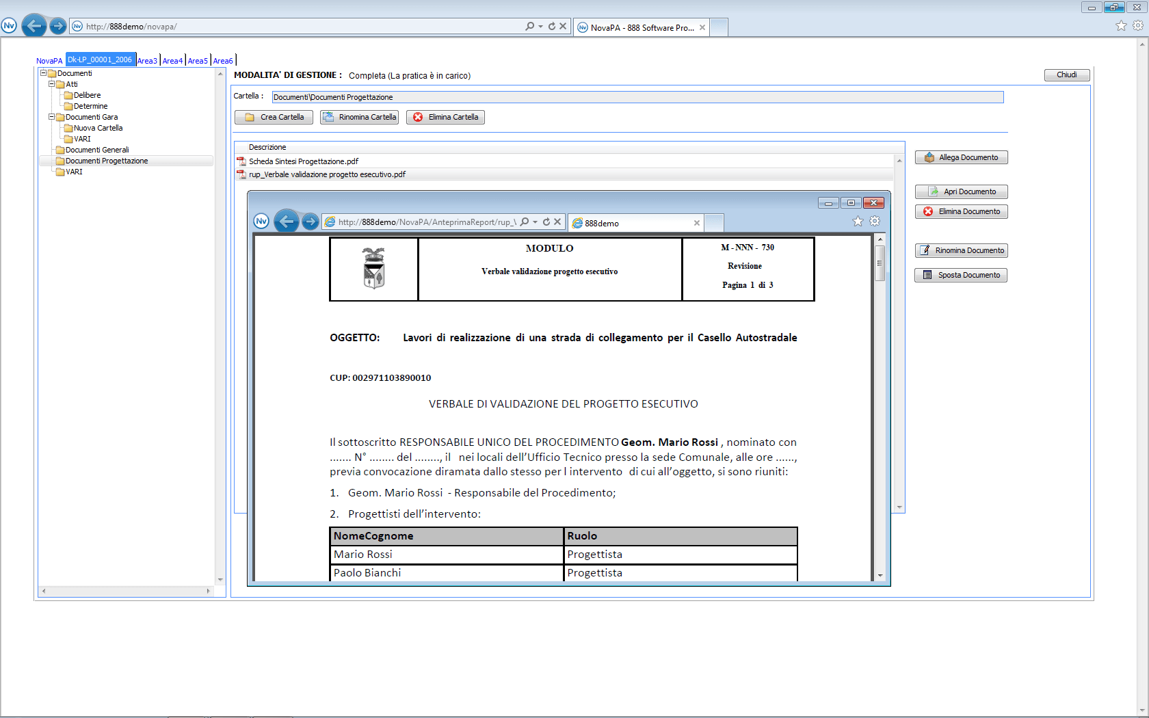Click PDF icon of rup_Verbale validazione file
The height and width of the screenshot is (718, 1149).
(x=241, y=174)
